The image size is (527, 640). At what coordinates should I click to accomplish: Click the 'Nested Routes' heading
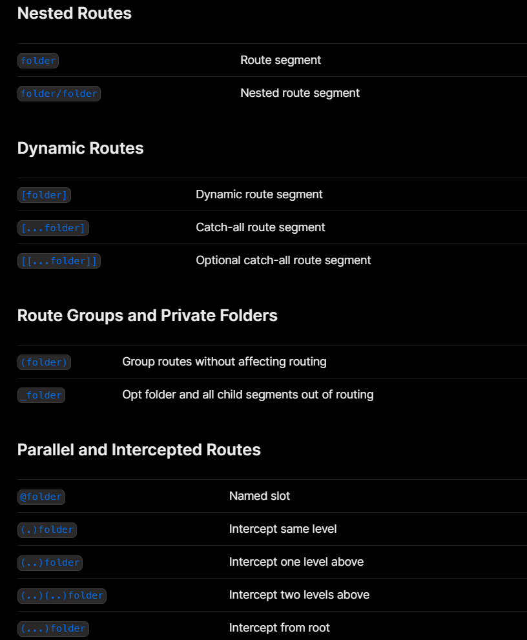[74, 14]
